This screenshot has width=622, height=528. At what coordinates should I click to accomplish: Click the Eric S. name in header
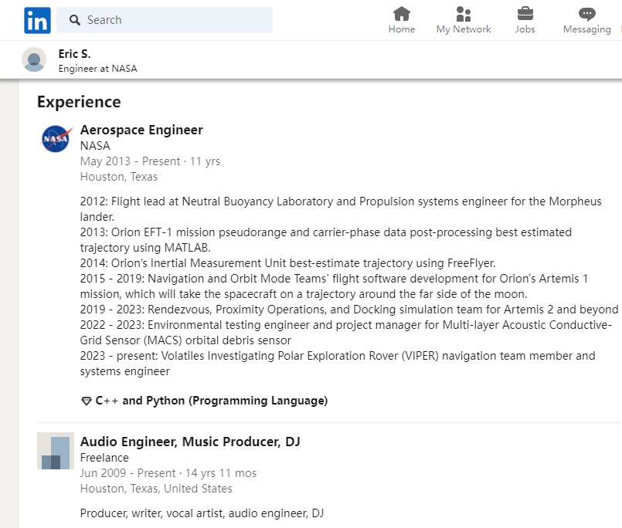(x=74, y=53)
